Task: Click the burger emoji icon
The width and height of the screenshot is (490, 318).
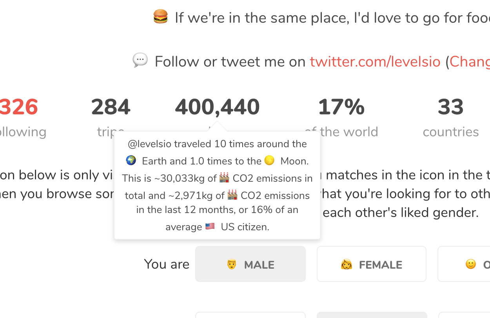Action: pyautogui.click(x=160, y=17)
